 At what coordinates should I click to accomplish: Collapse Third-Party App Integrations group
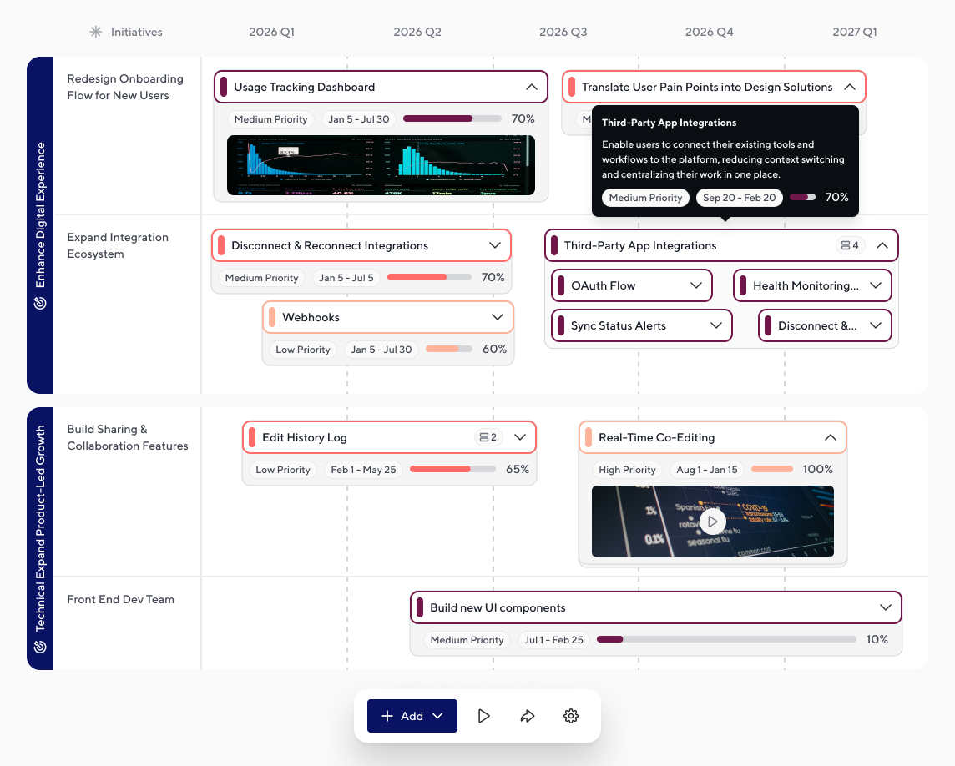pos(882,245)
